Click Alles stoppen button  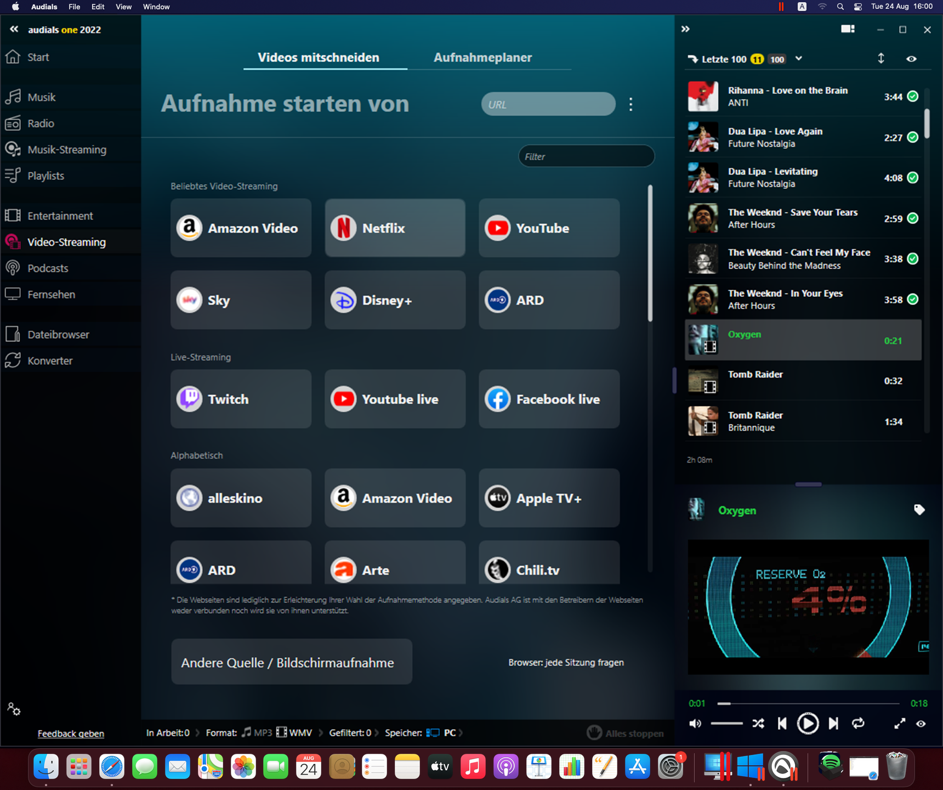click(625, 733)
